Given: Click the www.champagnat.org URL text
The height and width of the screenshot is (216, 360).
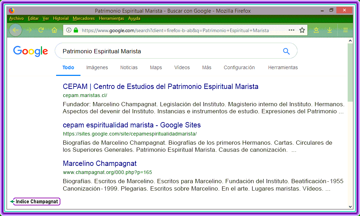Looking at the screenshot, I should tap(107, 172).
